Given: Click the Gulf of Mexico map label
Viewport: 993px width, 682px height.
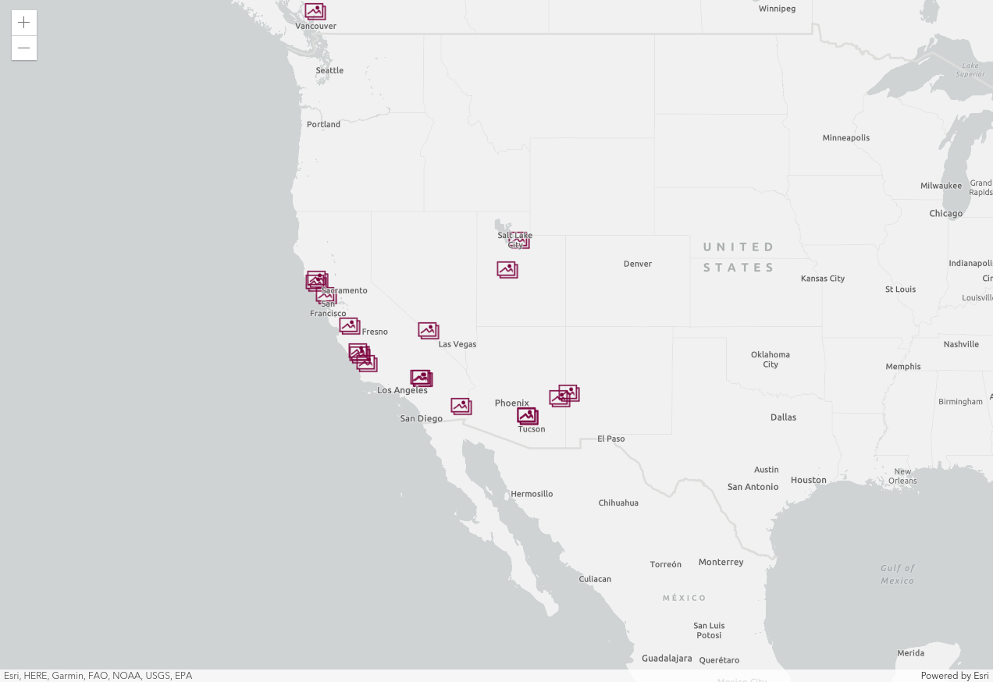Looking at the screenshot, I should click(x=897, y=574).
